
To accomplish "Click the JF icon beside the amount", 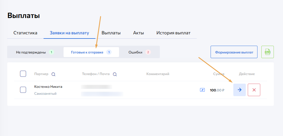I will coord(202,90).
